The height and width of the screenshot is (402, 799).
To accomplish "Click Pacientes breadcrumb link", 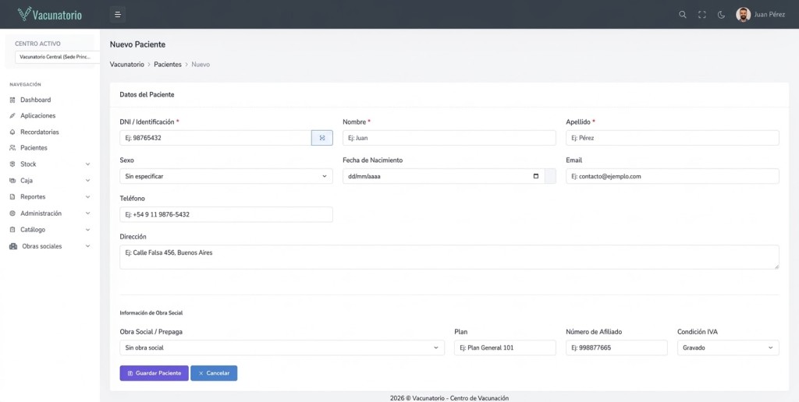I will (168, 65).
